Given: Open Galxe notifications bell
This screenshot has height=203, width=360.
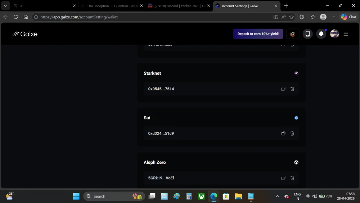Looking at the screenshot, I should (321, 34).
